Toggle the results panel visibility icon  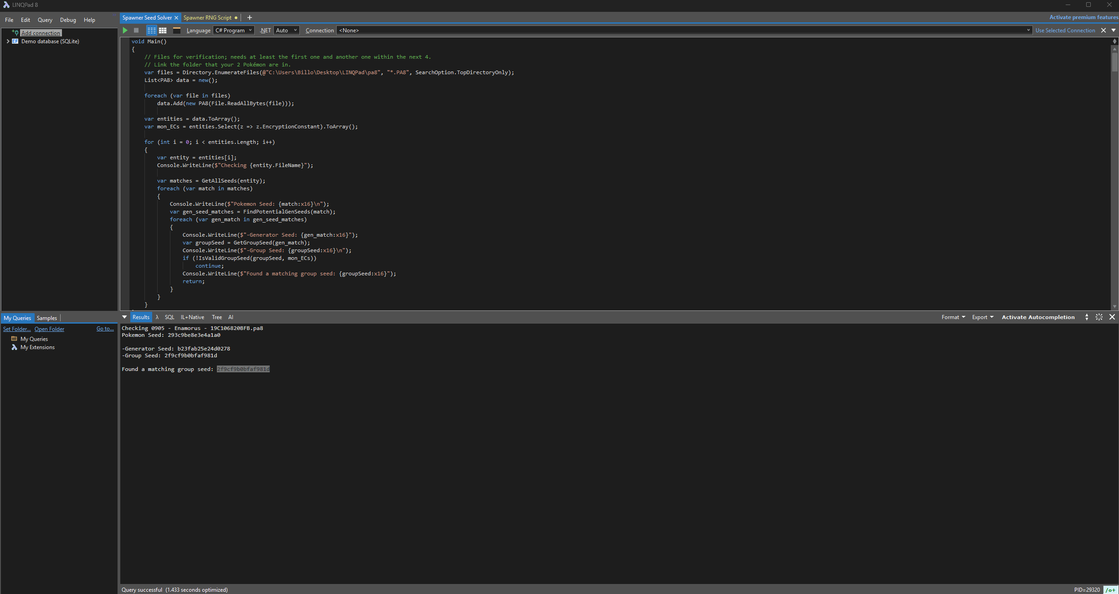[x=177, y=30]
